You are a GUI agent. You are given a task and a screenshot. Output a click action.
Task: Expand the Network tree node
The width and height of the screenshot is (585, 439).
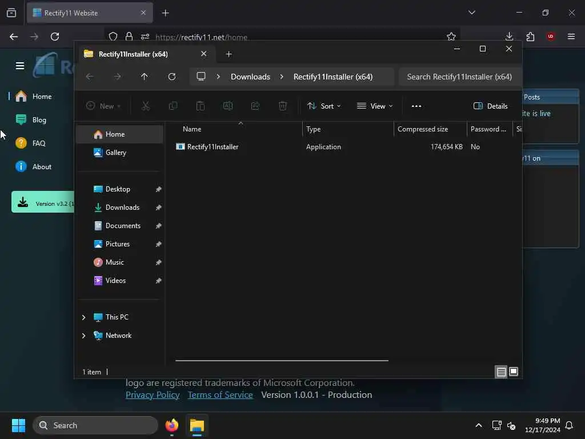pos(83,336)
